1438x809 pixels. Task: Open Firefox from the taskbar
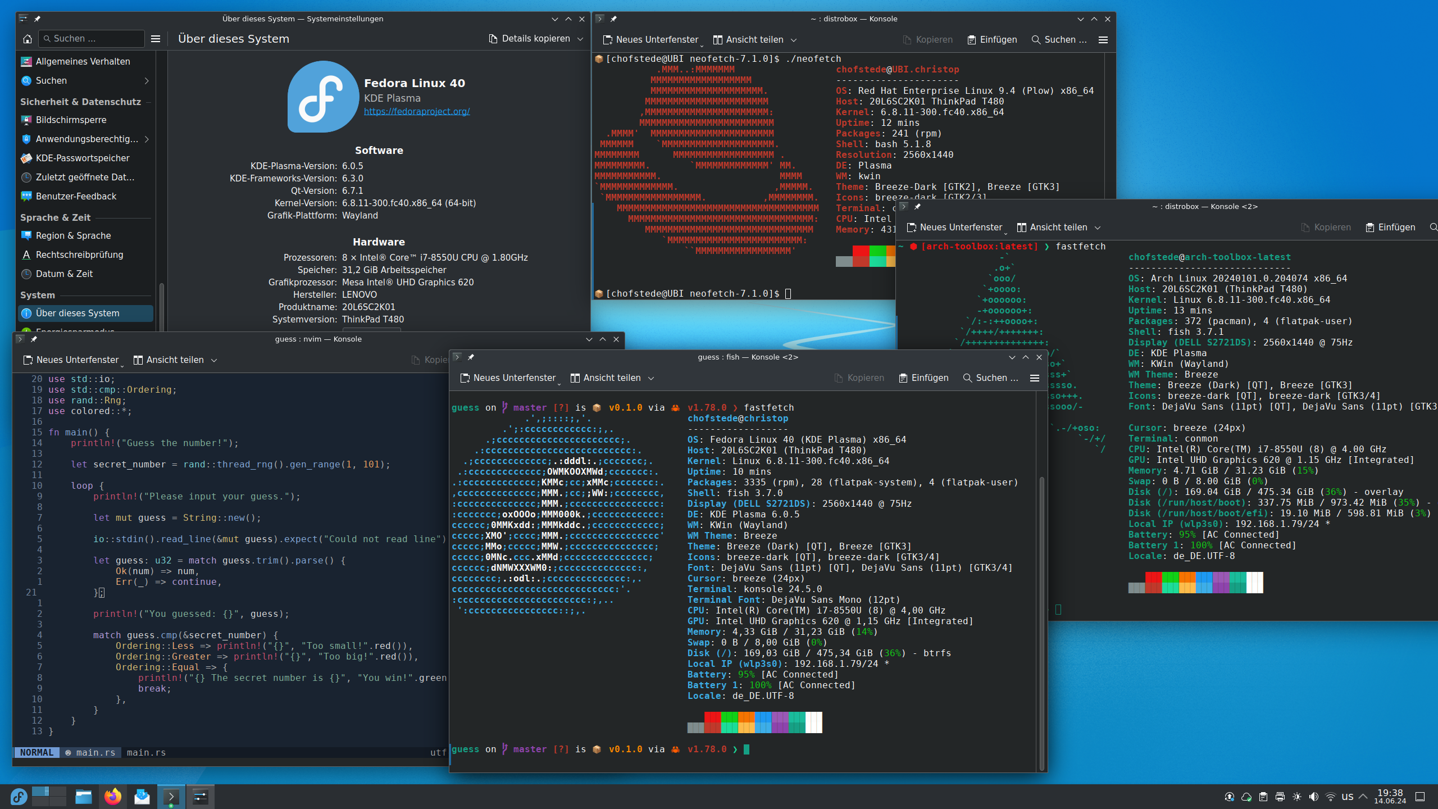[x=113, y=797]
